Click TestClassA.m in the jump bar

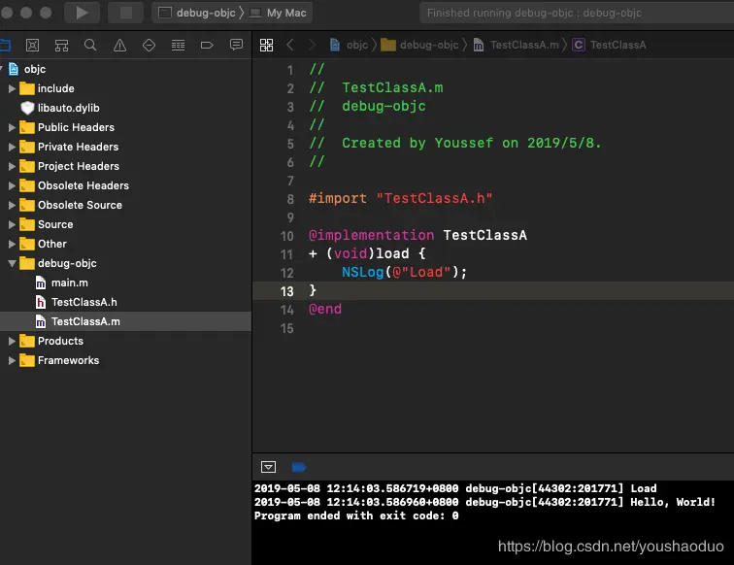(523, 46)
